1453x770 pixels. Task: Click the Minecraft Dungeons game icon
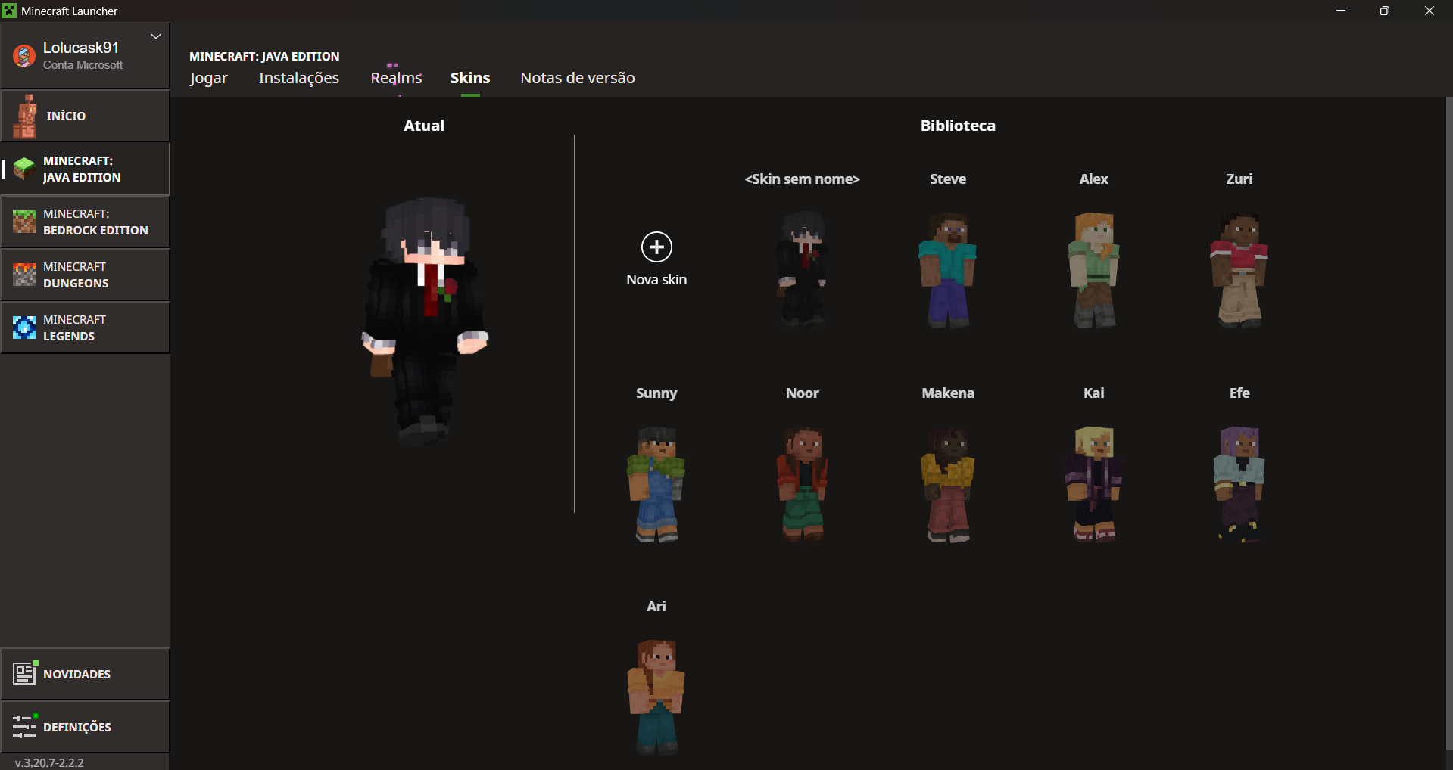(24, 275)
